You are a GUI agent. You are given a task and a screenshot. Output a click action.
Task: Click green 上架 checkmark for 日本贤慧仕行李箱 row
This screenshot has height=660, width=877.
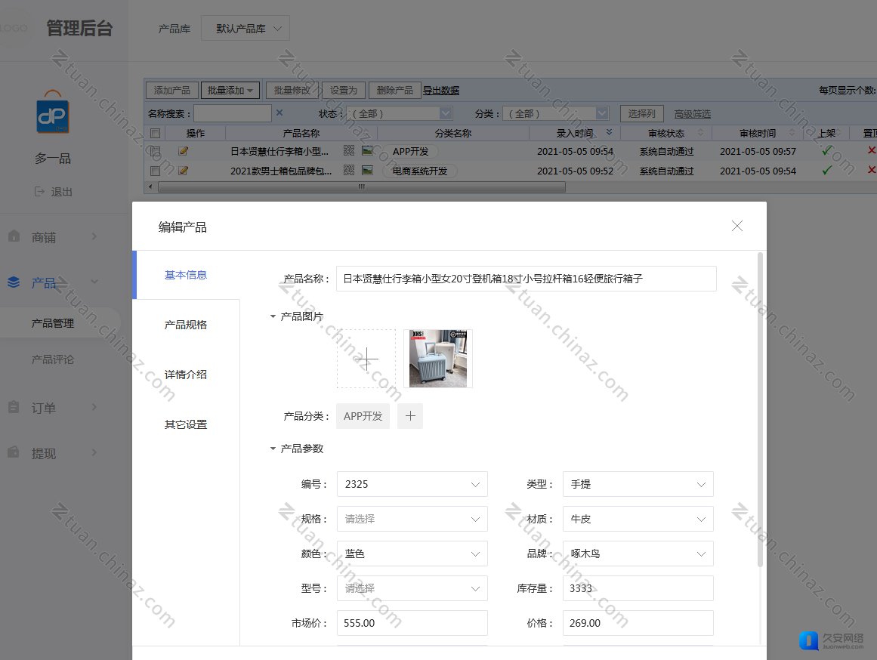tap(826, 150)
